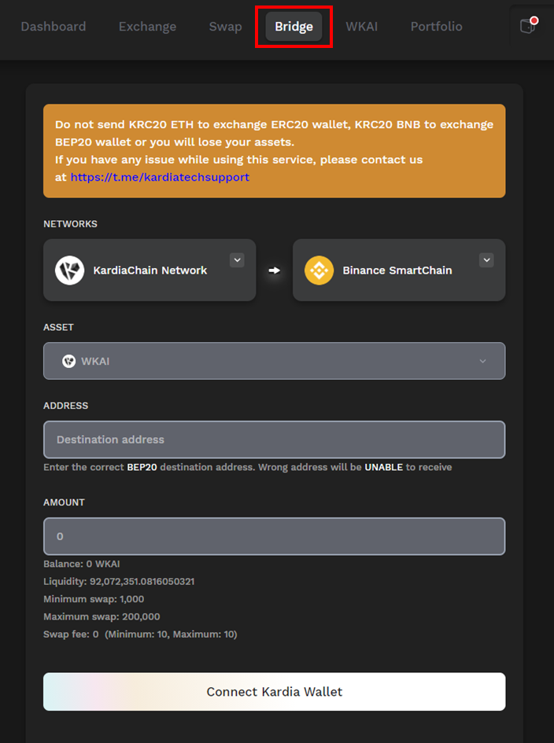Select the KardiaChain Network source card
This screenshot has height=743, width=554.
[x=150, y=270]
